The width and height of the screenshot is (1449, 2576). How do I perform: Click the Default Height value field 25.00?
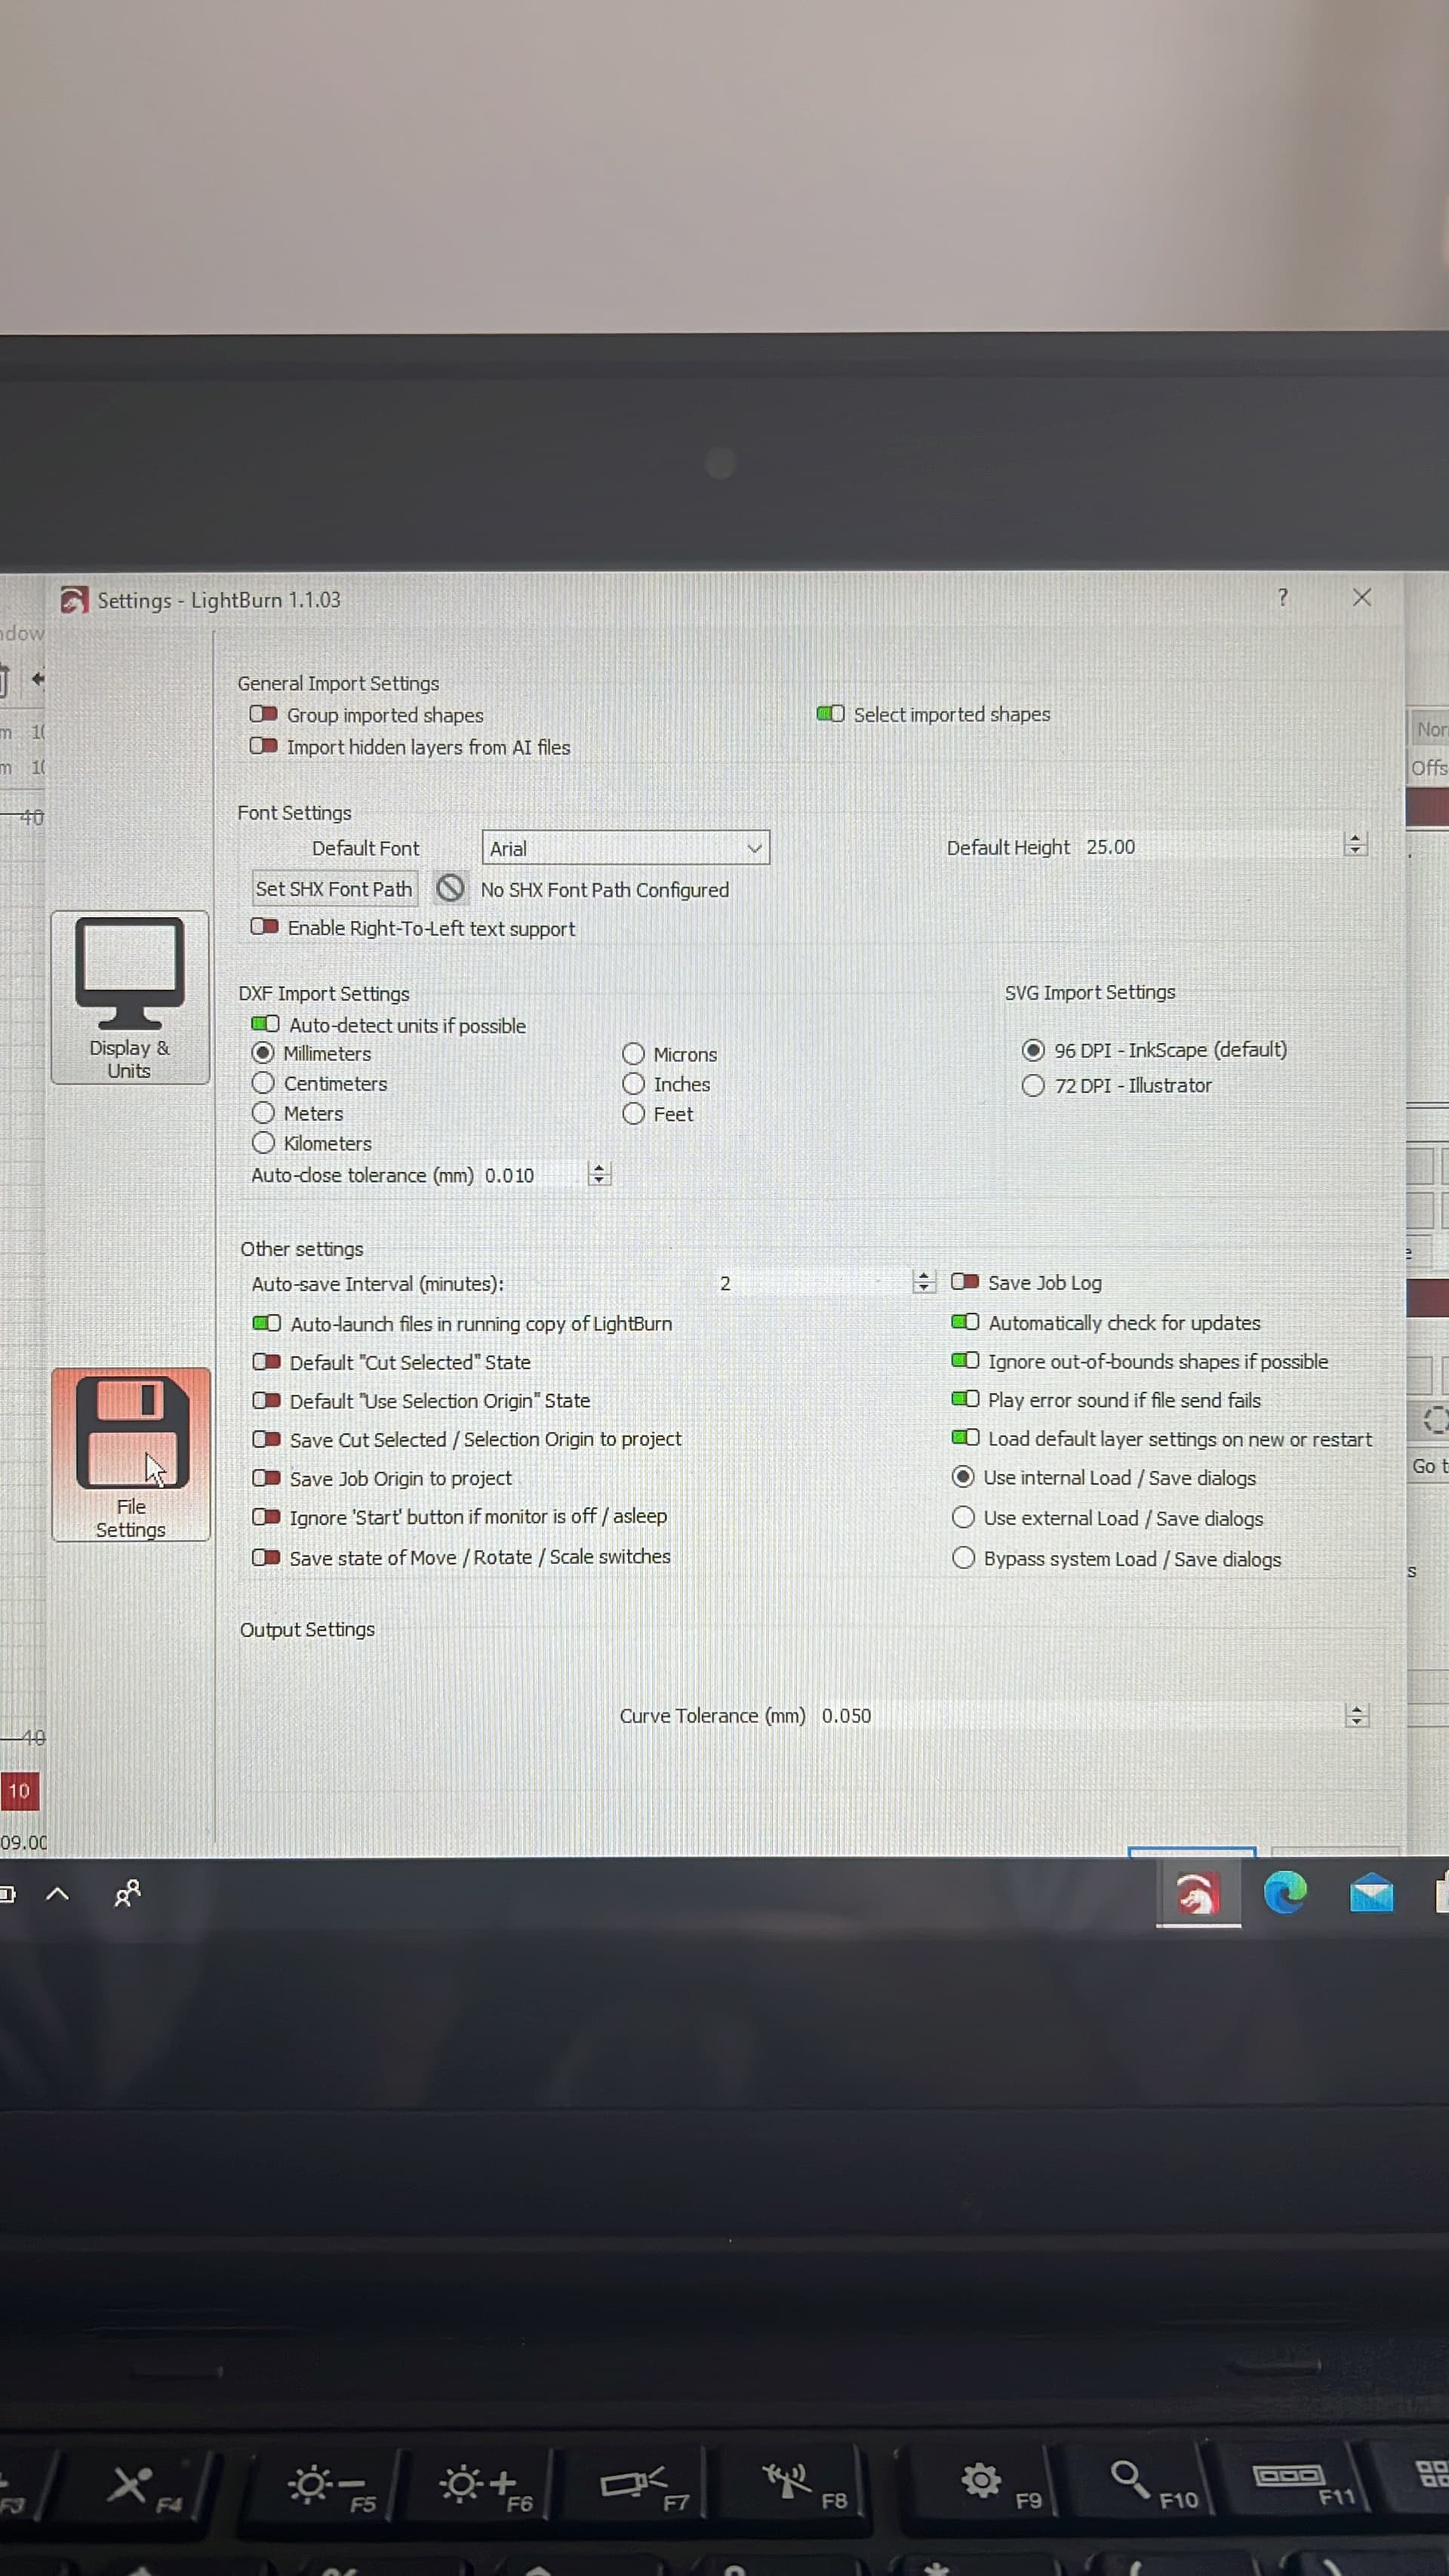point(1213,847)
